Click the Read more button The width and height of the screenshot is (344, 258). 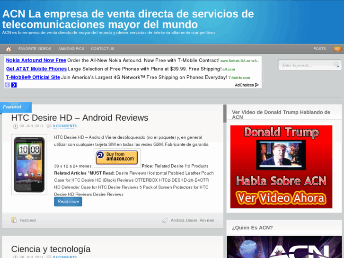(68, 202)
